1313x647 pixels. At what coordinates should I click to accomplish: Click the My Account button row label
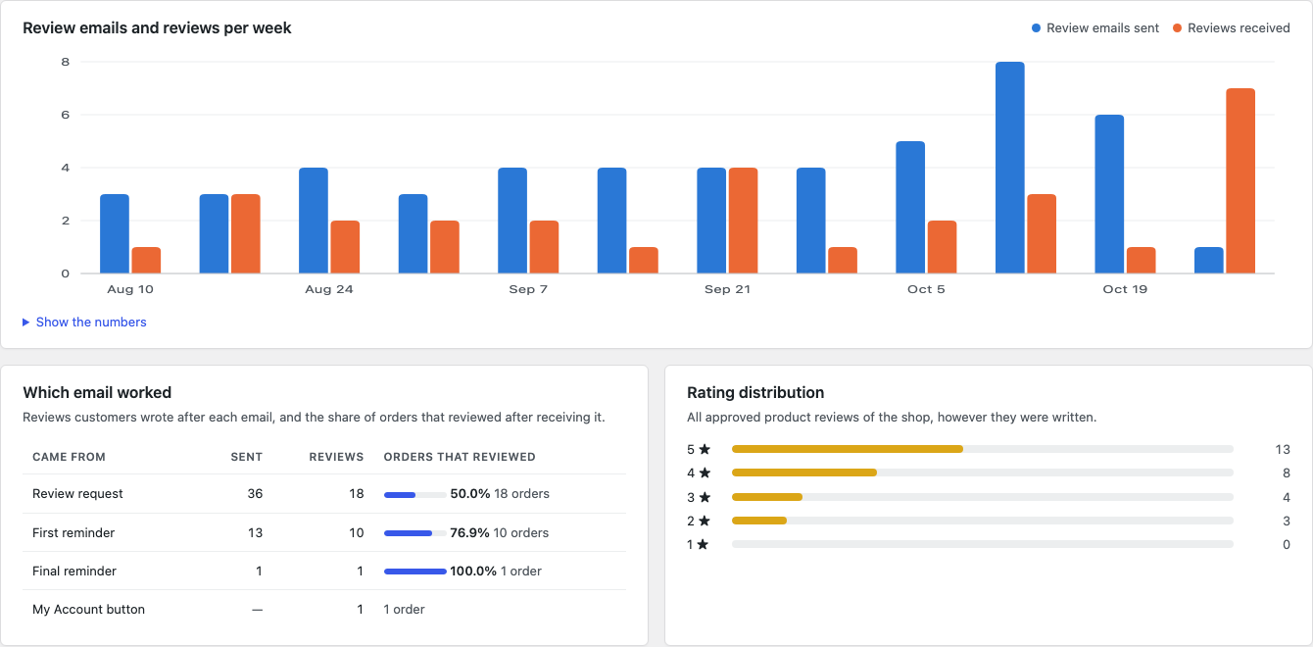[88, 610]
